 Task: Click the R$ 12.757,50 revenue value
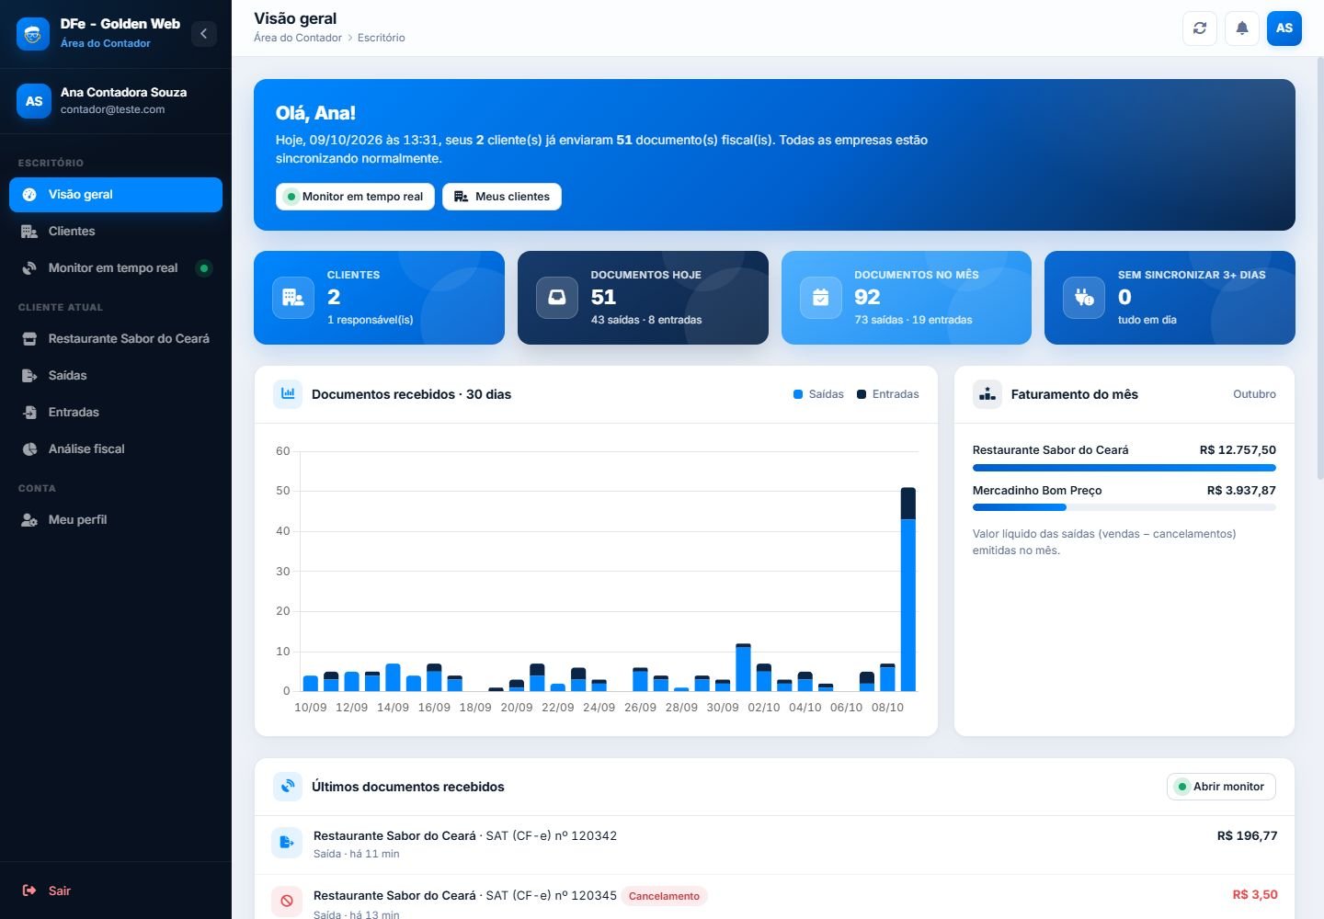(x=1238, y=450)
